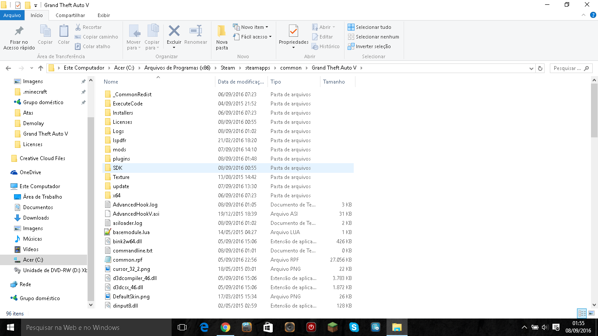598x336 pixels.
Task: Open Microsoft Edge from the taskbar
Action: [x=204, y=327]
